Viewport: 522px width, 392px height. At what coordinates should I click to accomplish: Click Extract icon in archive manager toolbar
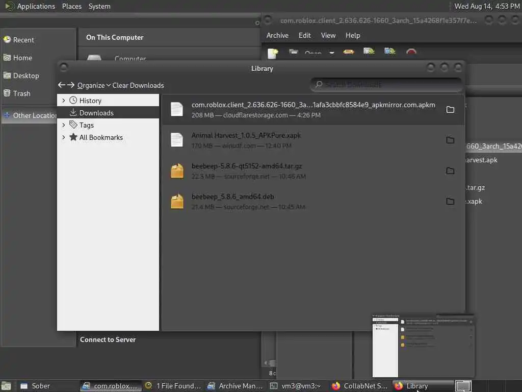[349, 52]
